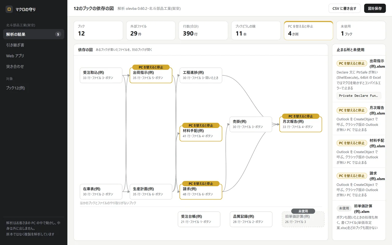Click the 受注台帳(例) isolated node
The height and width of the screenshot is (245, 392).
click(x=199, y=219)
